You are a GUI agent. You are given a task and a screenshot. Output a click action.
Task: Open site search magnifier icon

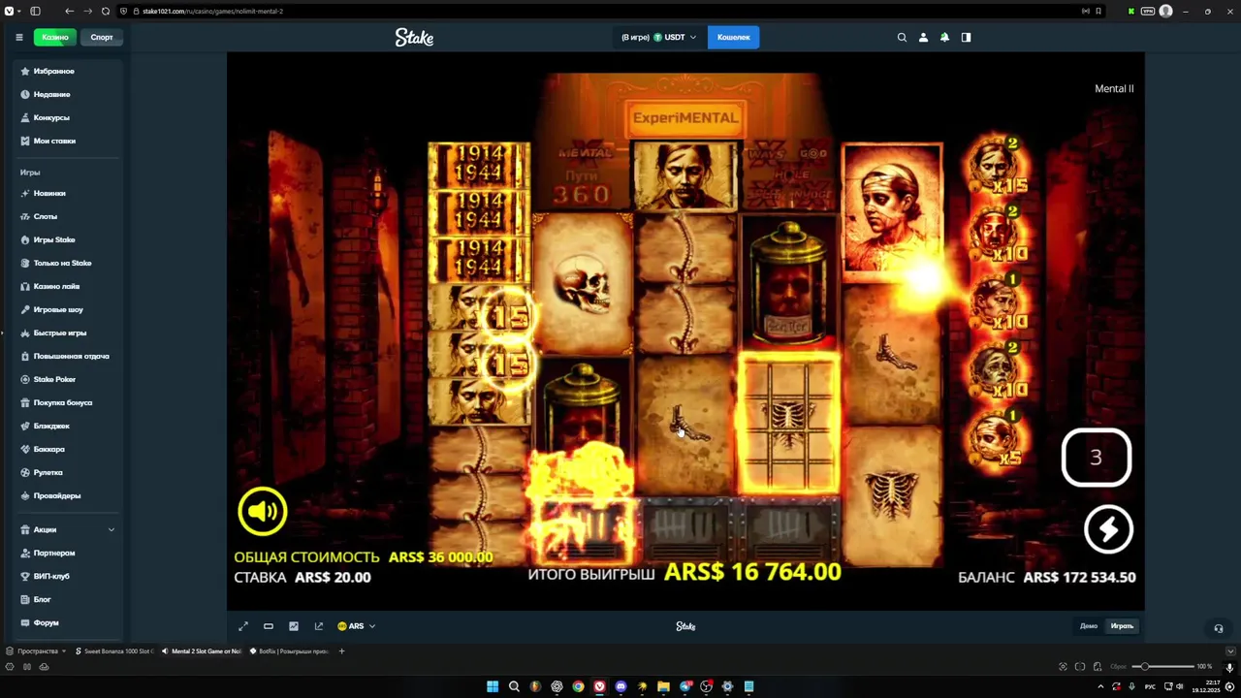[902, 37]
